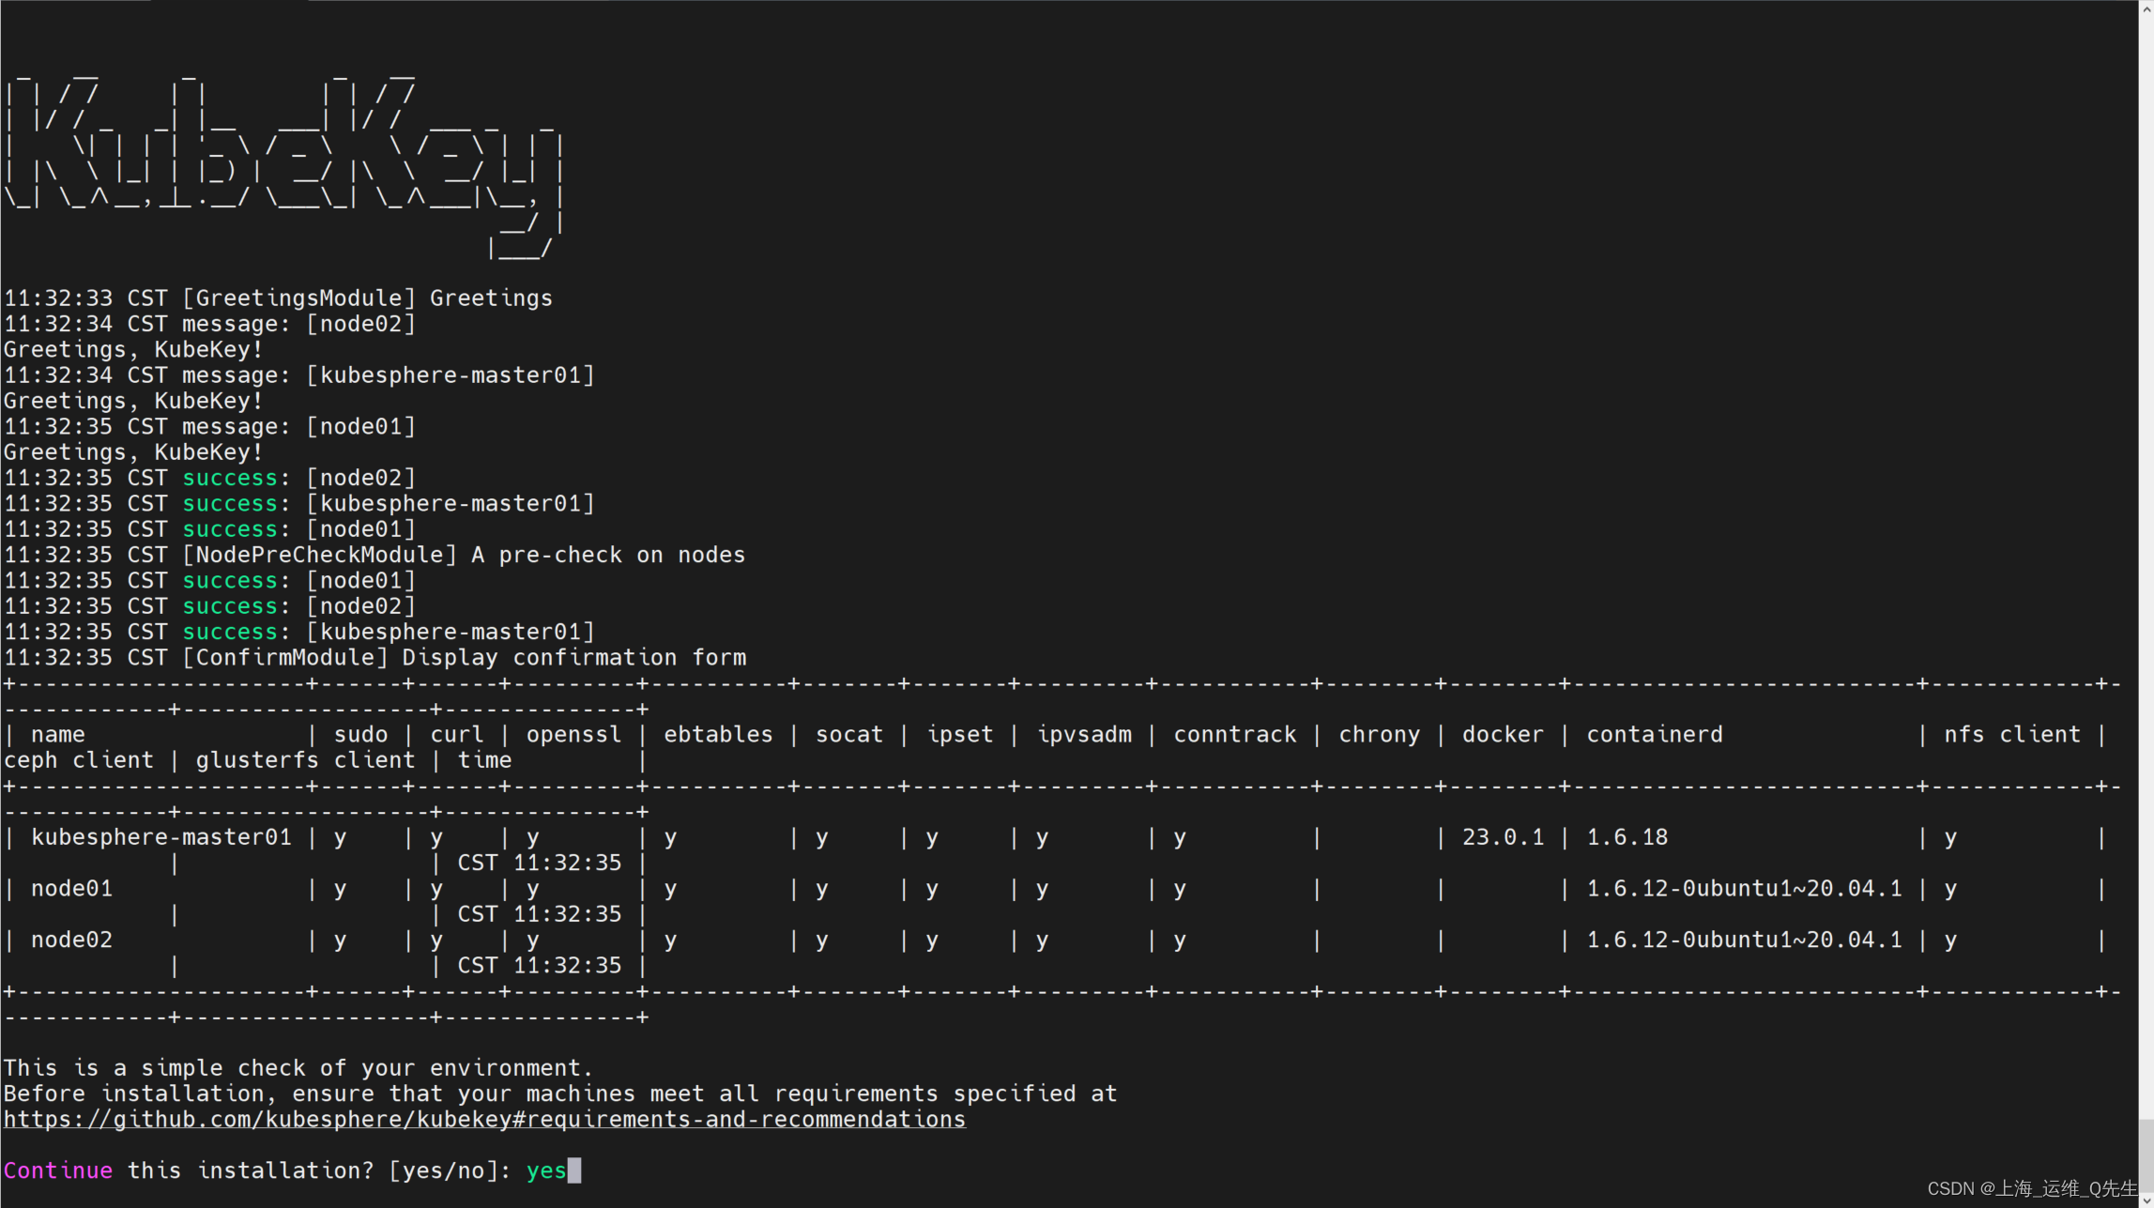Click the 'glusterfs client' column header
The height and width of the screenshot is (1208, 2154).
tap(305, 760)
